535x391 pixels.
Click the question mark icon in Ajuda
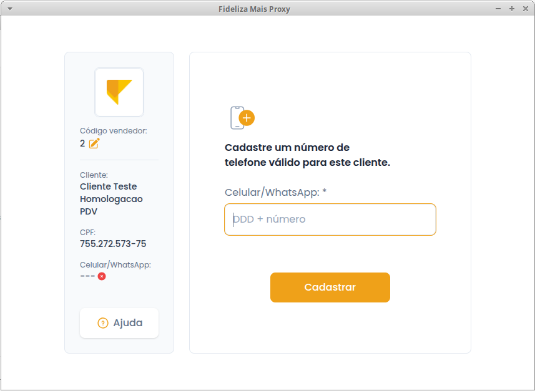coord(103,323)
